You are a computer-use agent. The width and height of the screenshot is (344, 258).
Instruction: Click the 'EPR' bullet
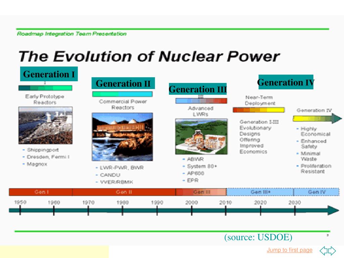pyautogui.click(x=191, y=180)
